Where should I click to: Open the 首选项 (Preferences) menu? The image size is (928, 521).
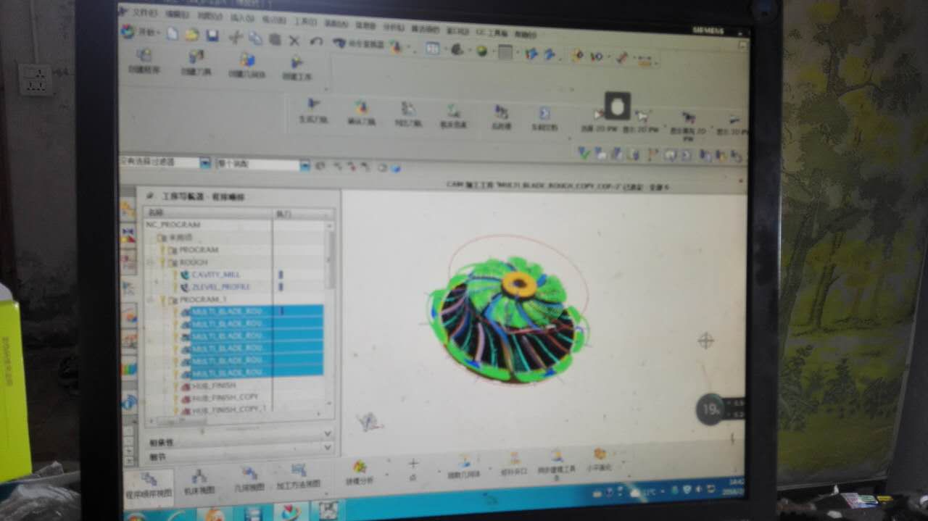pos(426,28)
